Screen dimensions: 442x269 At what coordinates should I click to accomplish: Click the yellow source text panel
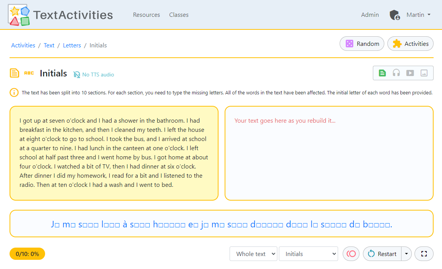(x=114, y=153)
